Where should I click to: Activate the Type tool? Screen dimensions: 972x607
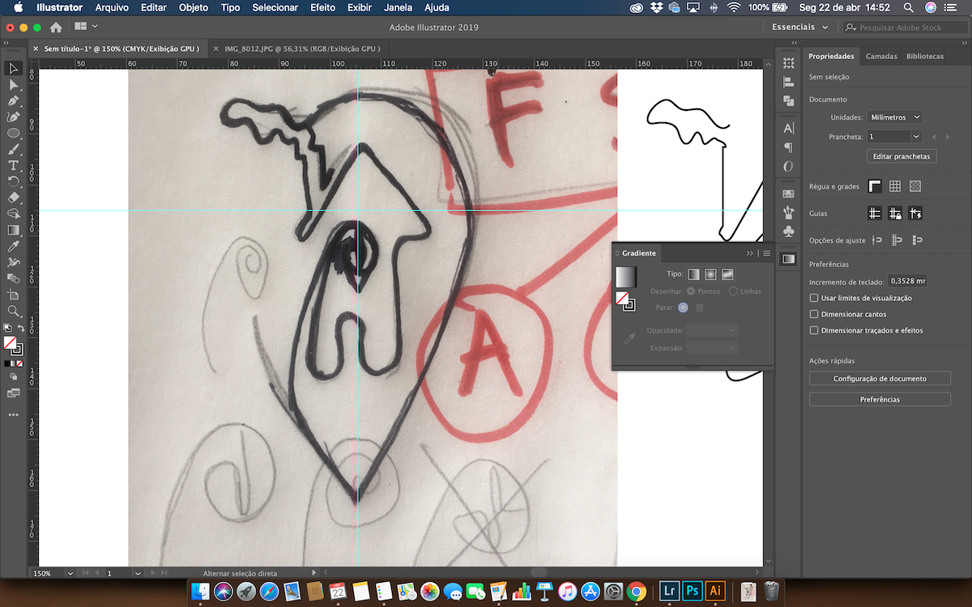(x=13, y=165)
